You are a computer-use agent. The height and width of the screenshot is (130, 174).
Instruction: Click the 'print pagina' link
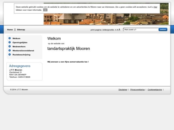pos(96,30)
